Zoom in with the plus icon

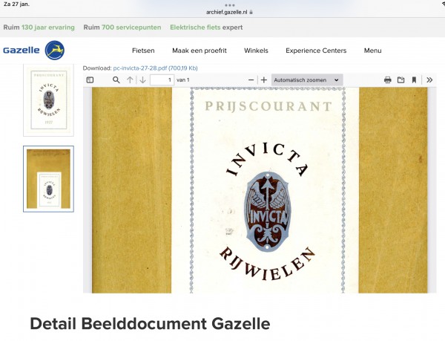point(264,80)
